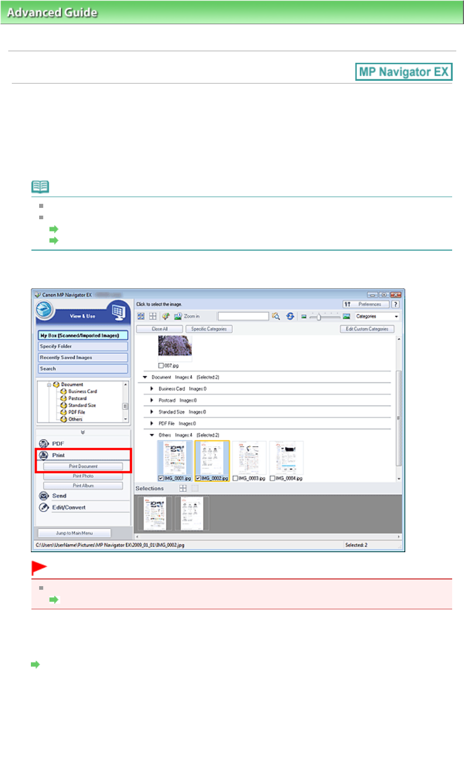
Task: Click in the search text input field
Action: pos(243,316)
